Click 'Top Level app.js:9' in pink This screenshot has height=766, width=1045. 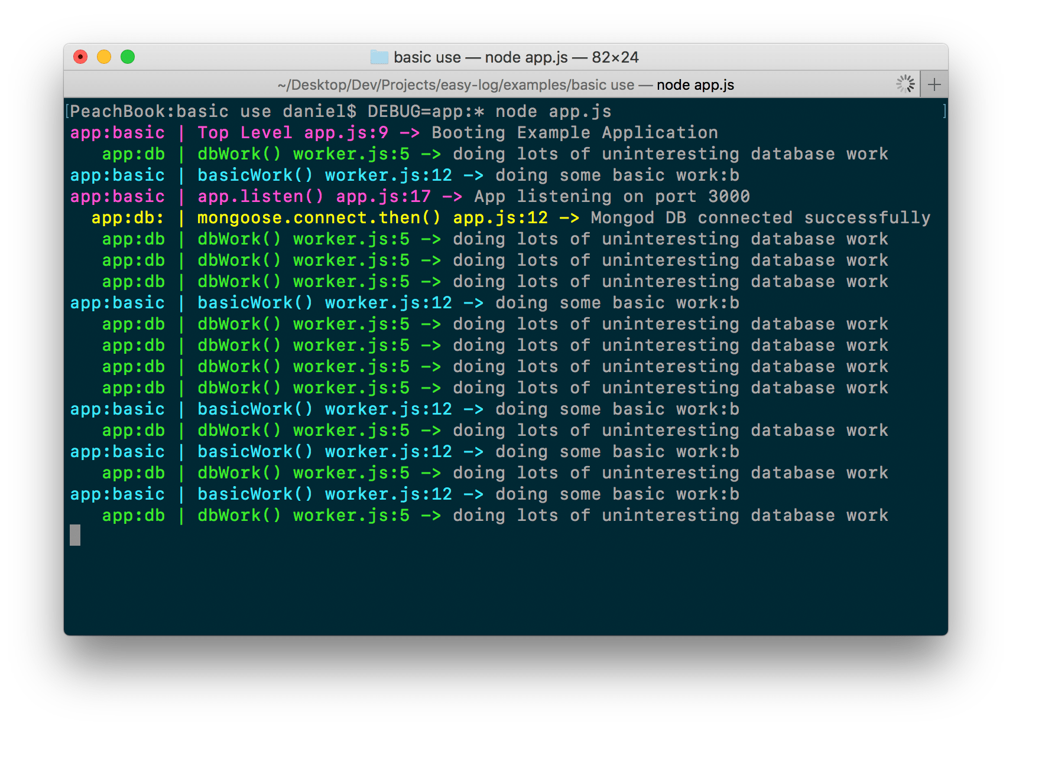293,133
